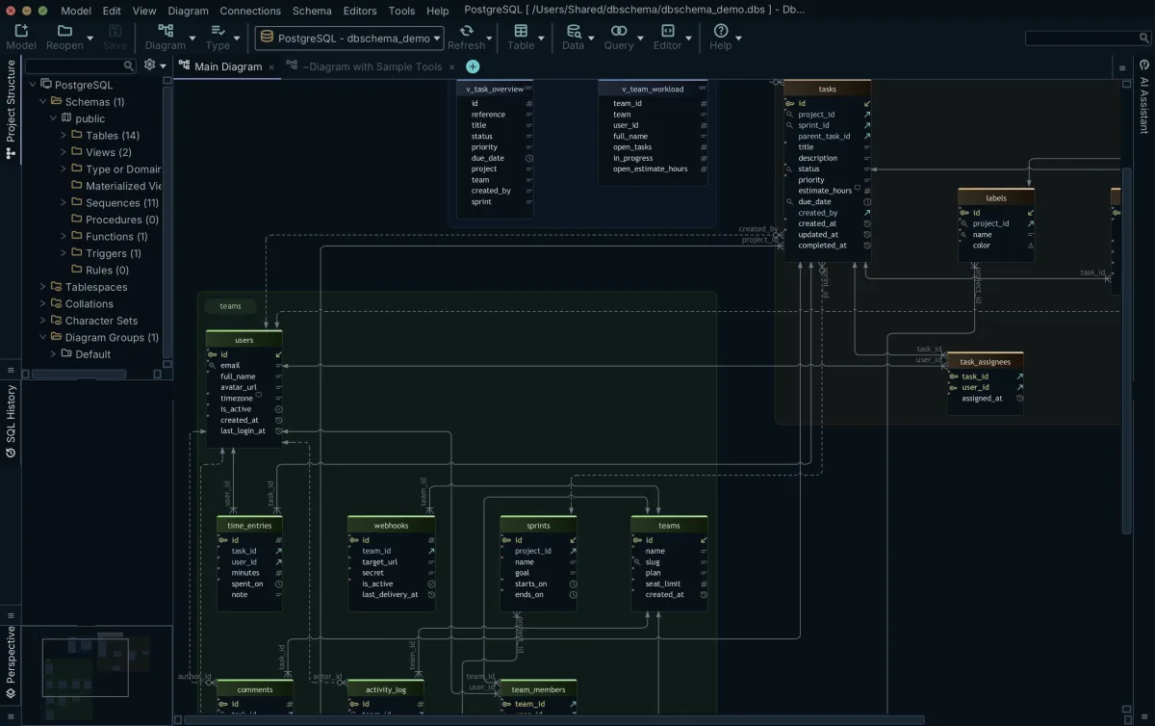Click the hamburger icon above Perspective
The width and height of the screenshot is (1155, 726).
(x=11, y=614)
